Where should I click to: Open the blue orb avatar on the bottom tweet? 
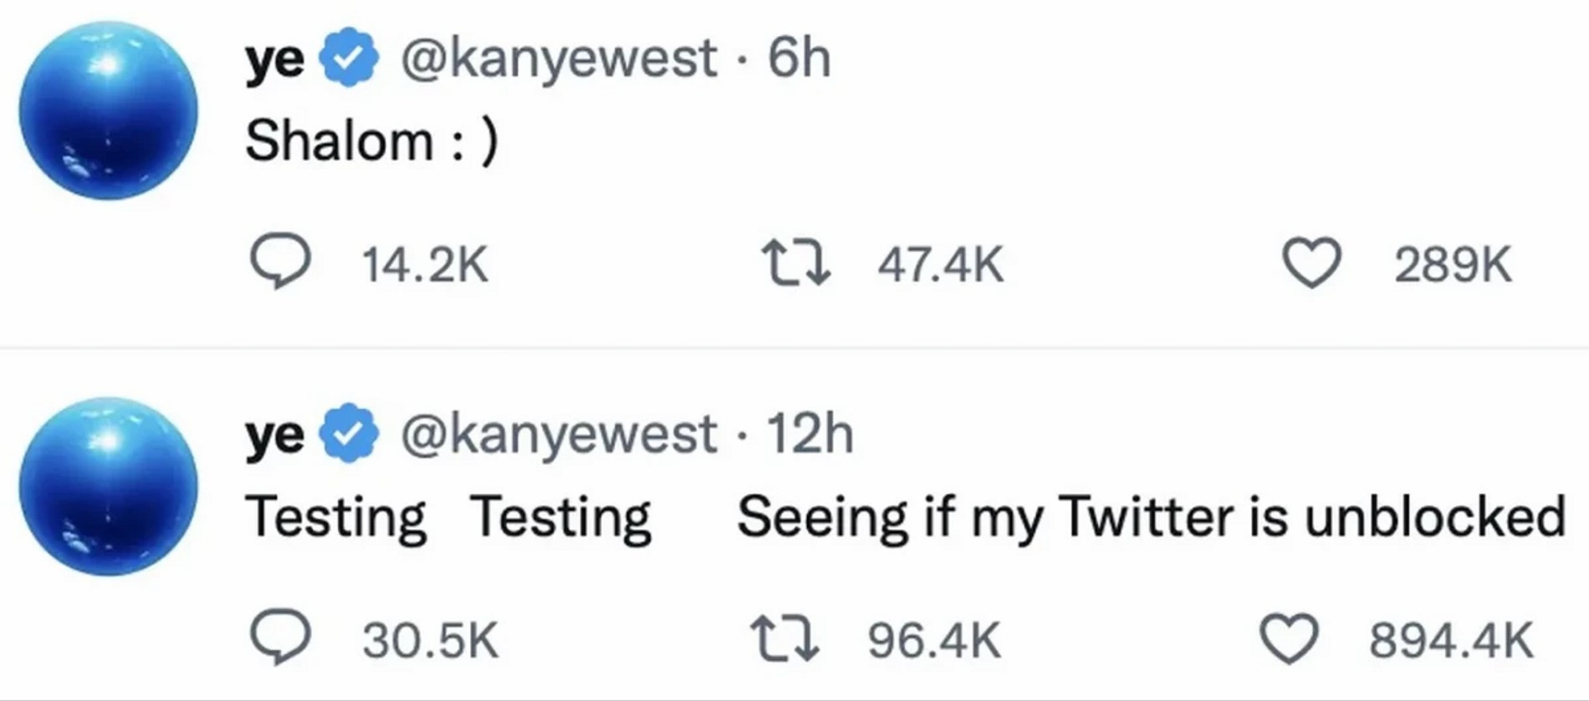click(109, 486)
